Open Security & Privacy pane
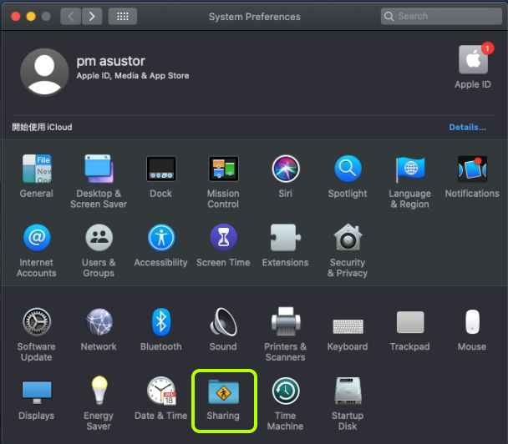The image size is (508, 444). [x=348, y=238]
